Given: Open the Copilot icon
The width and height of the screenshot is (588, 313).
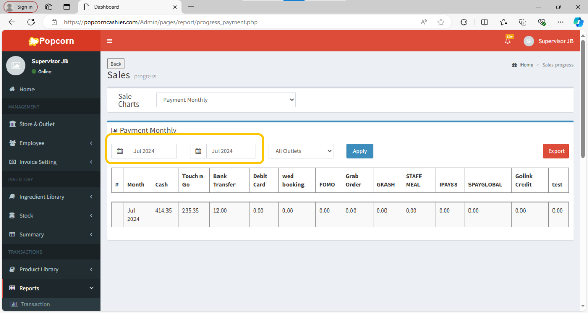Looking at the screenshot, I should (578, 22).
